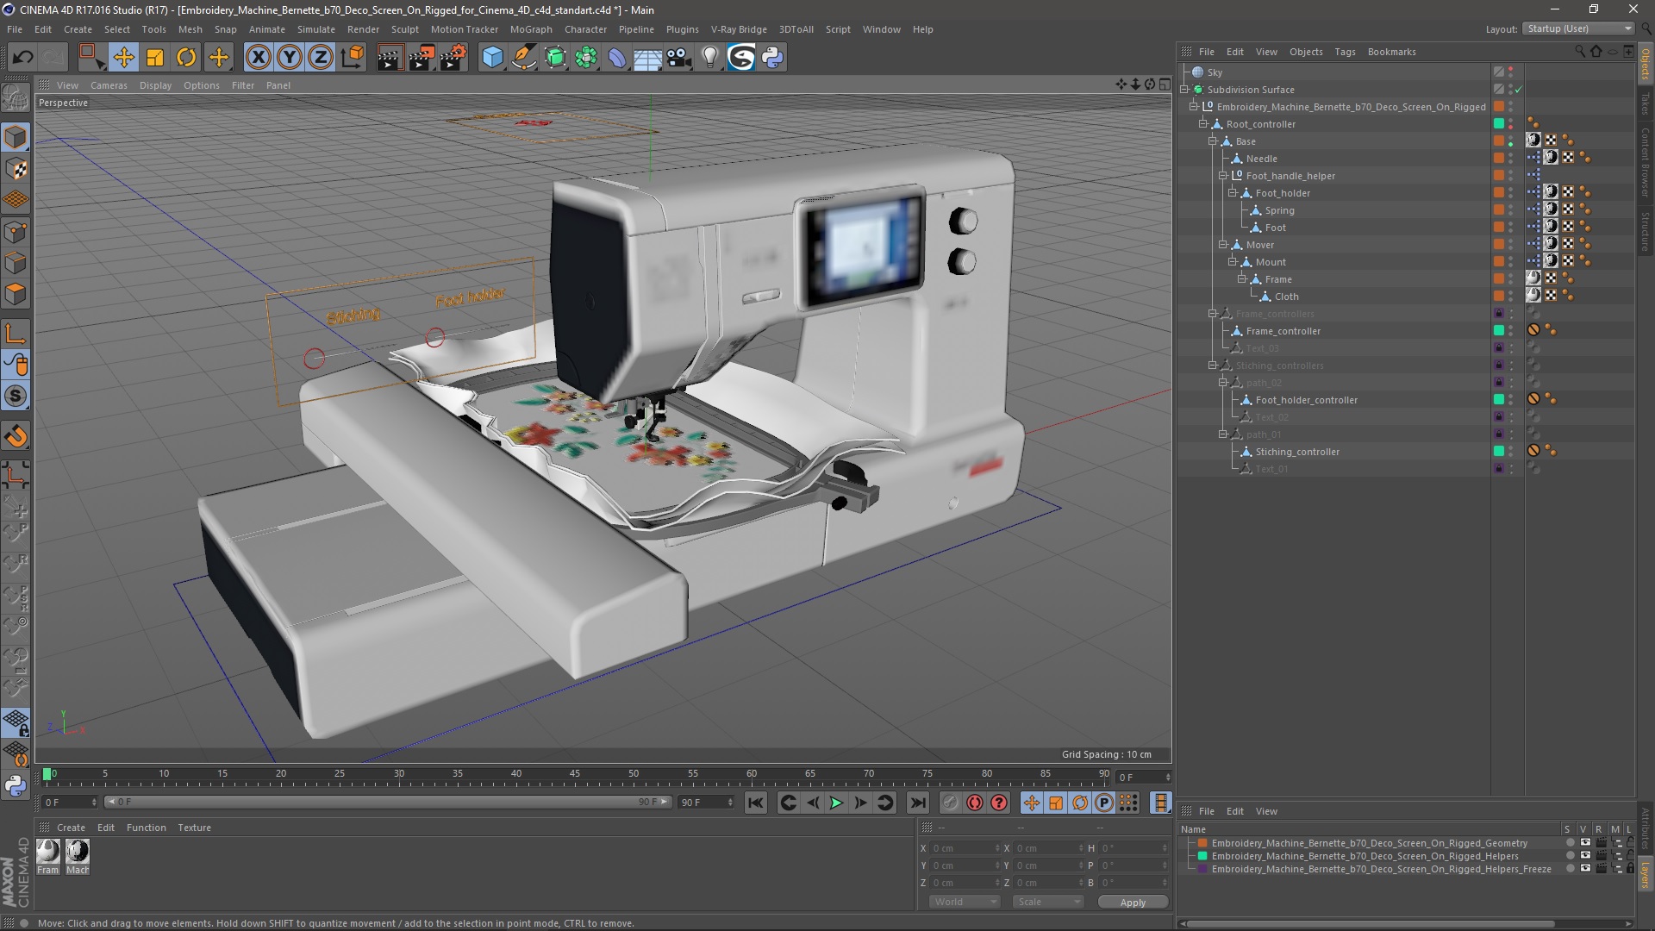Open viewport Cameras menu
This screenshot has width=1655, height=931.
pyautogui.click(x=109, y=85)
